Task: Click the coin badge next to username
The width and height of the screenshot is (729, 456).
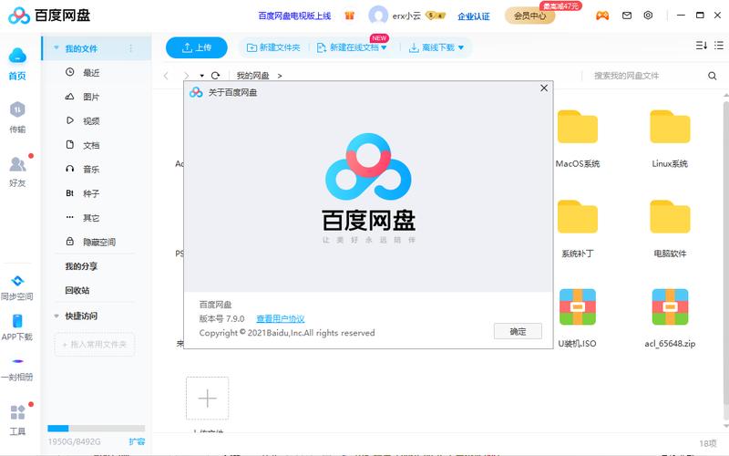Action: 436,16
